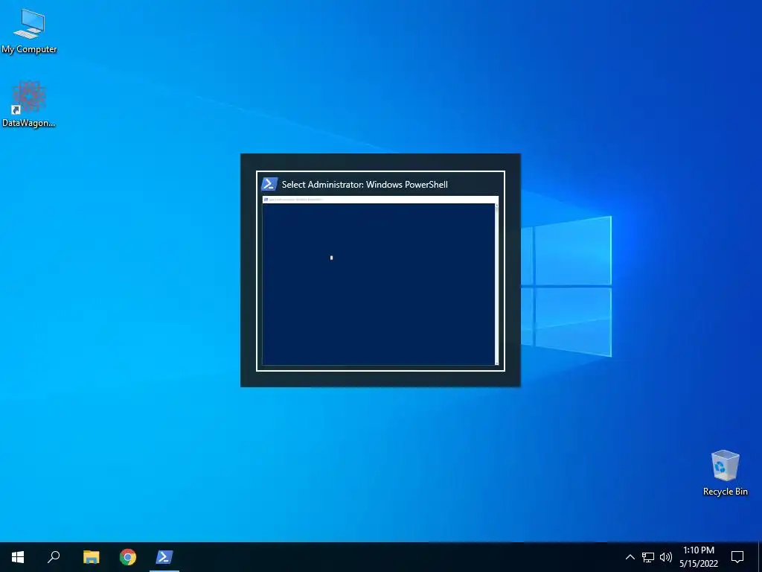Click the Select Administrator: Windows PowerShell title
Image resolution: width=762 pixels, height=572 pixels.
pos(365,185)
